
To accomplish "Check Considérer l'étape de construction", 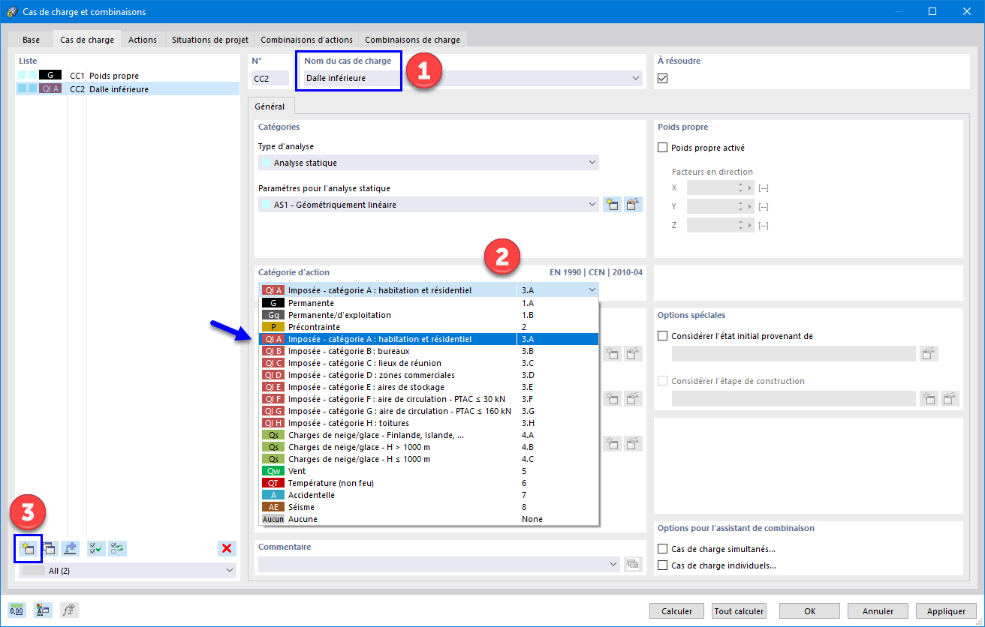I will pos(663,381).
